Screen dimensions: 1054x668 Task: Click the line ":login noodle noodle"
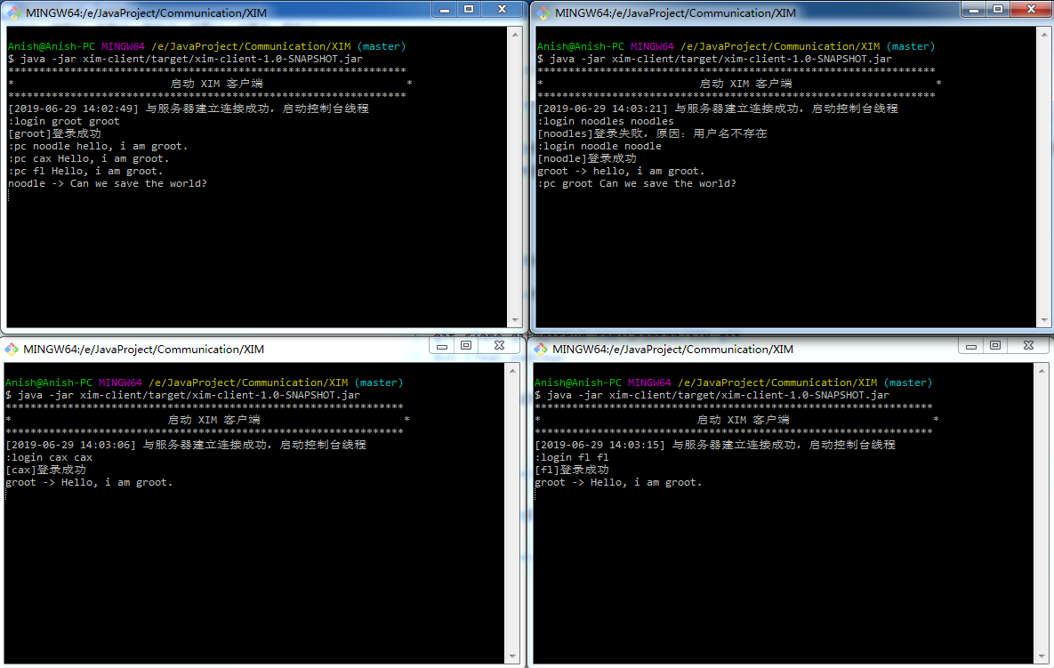599,146
